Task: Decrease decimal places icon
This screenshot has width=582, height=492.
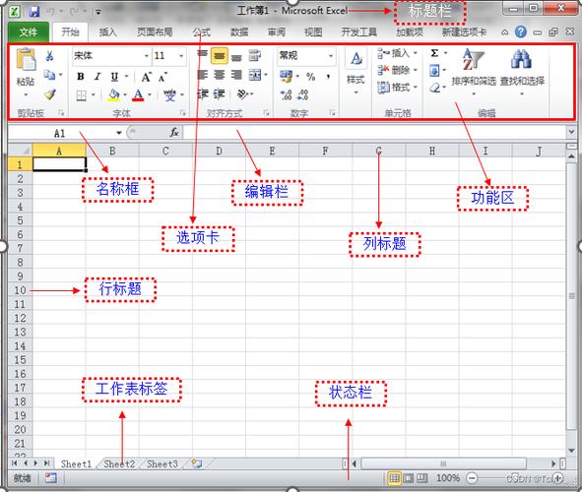Action: click(x=302, y=94)
